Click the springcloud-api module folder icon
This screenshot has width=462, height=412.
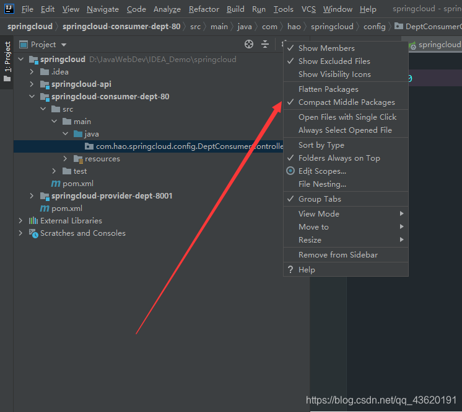point(45,84)
